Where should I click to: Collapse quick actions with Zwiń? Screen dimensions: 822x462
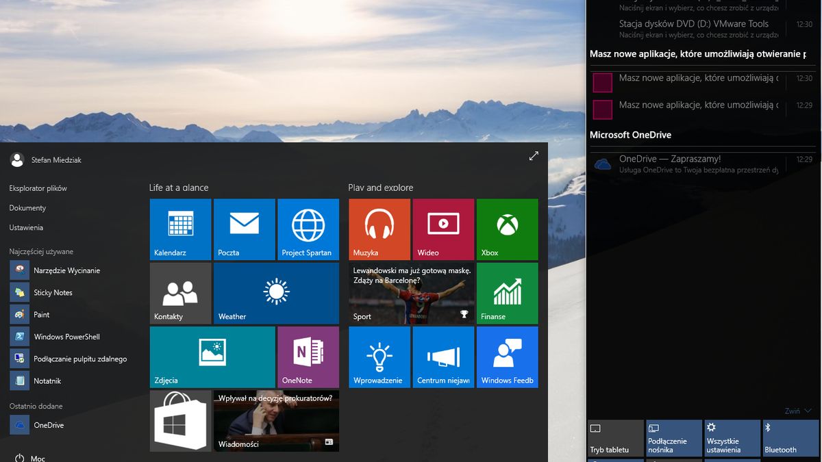click(x=798, y=411)
